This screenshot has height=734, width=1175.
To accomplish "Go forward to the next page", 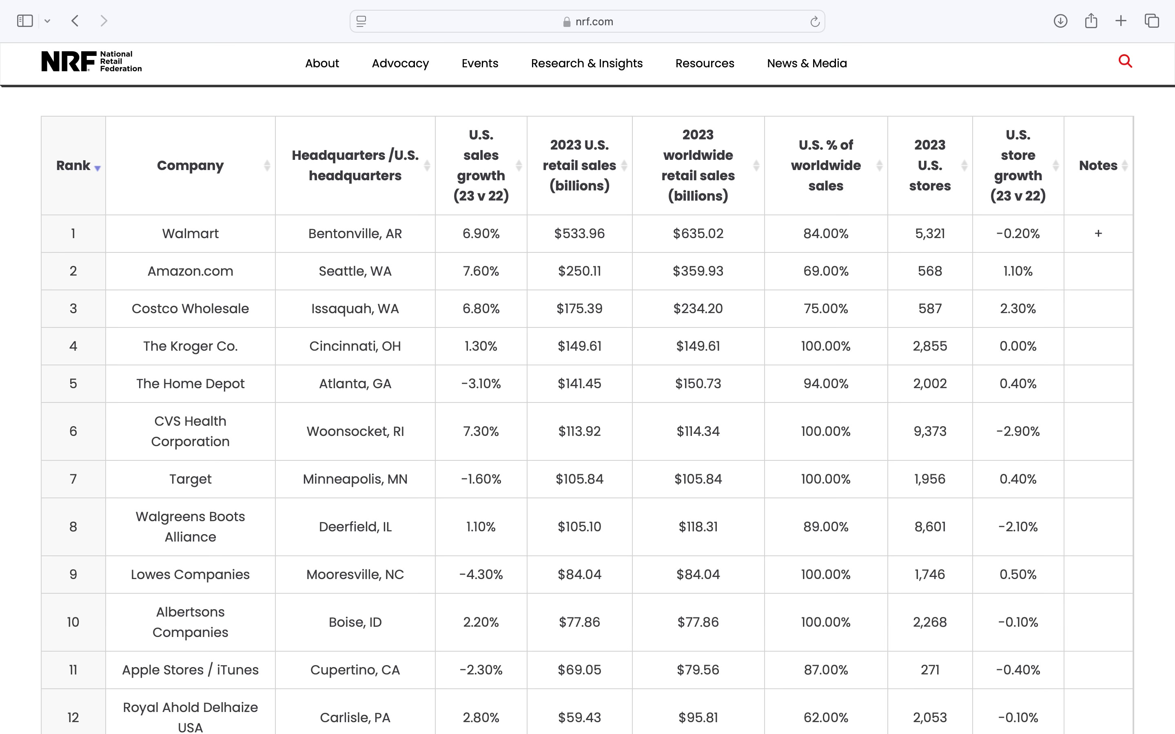I will coord(103,21).
